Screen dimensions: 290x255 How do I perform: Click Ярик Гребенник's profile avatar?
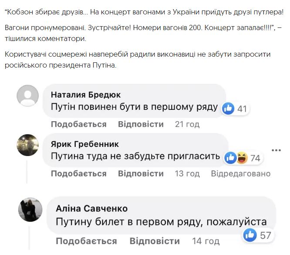[x=27, y=145]
